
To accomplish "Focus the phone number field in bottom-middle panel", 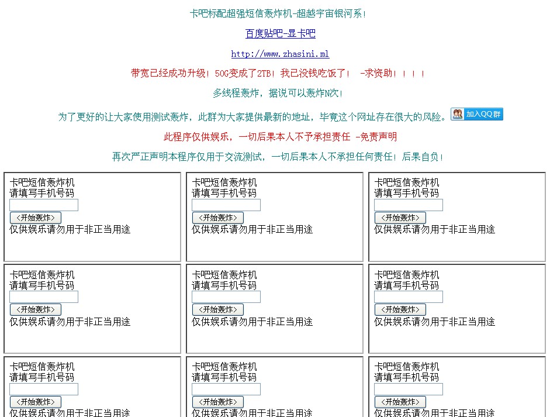I will pyautogui.click(x=226, y=390).
